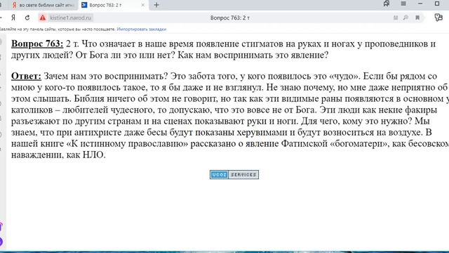Minimize the browser window
Viewport: 449px width, 253px height.
420,4
